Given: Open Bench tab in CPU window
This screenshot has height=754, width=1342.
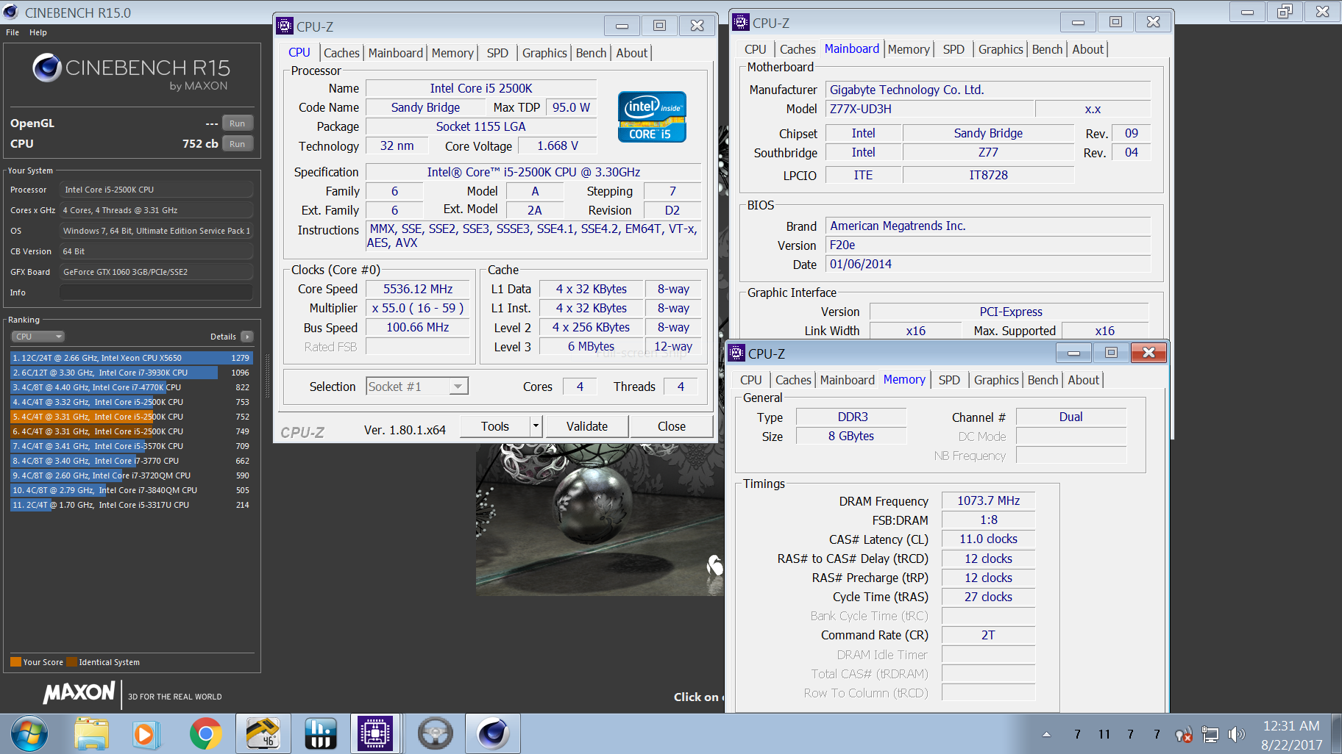Looking at the screenshot, I should tap(591, 53).
